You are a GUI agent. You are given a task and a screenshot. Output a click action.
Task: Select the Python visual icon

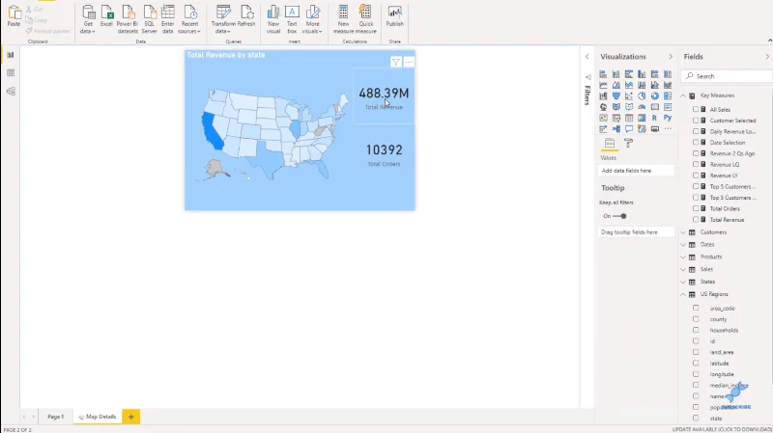click(668, 118)
